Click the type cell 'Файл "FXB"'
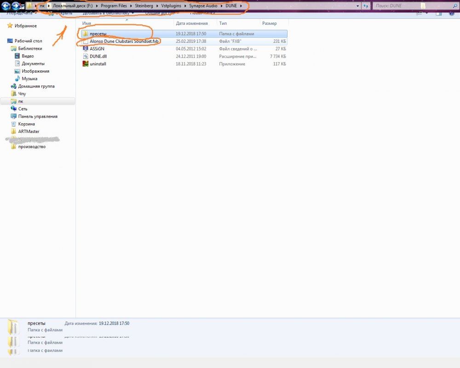The image size is (460, 368). tap(230, 41)
